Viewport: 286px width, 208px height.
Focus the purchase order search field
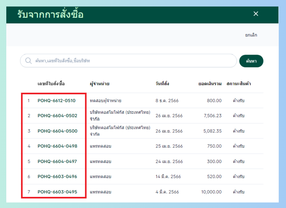coord(128,61)
